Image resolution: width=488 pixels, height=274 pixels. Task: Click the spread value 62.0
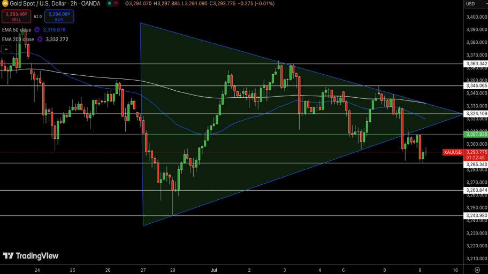coord(37,17)
